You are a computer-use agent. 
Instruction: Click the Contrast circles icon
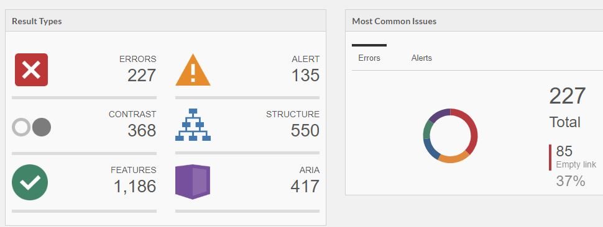tap(32, 127)
